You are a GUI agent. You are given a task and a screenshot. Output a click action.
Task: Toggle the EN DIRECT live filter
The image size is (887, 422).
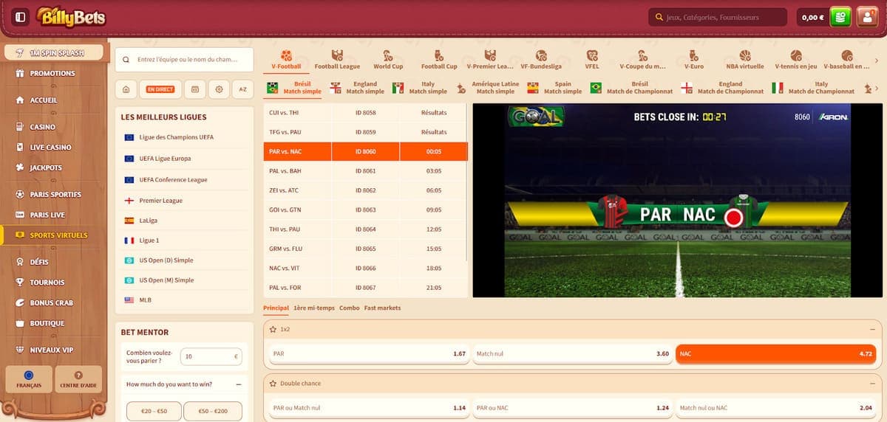pyautogui.click(x=160, y=89)
